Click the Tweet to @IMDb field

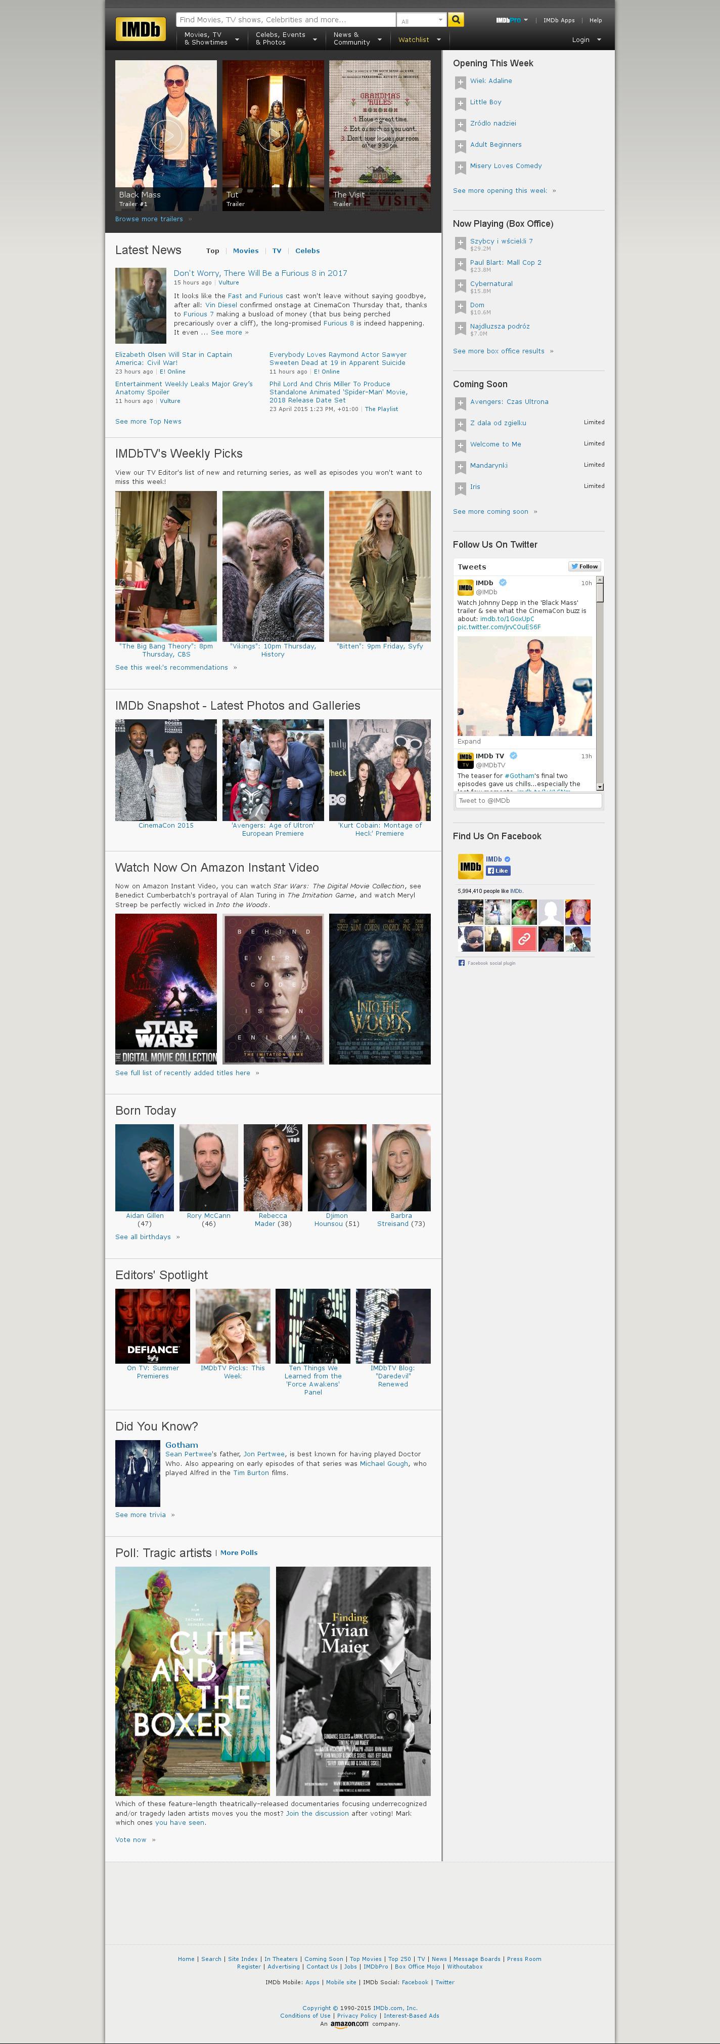click(529, 801)
